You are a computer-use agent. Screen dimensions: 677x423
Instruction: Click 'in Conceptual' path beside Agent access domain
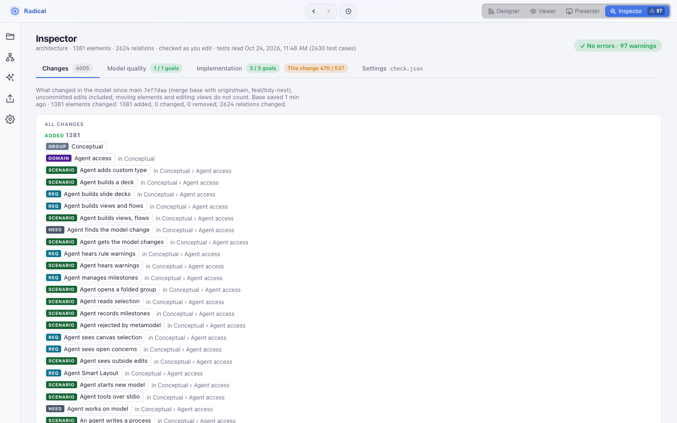pos(136,159)
